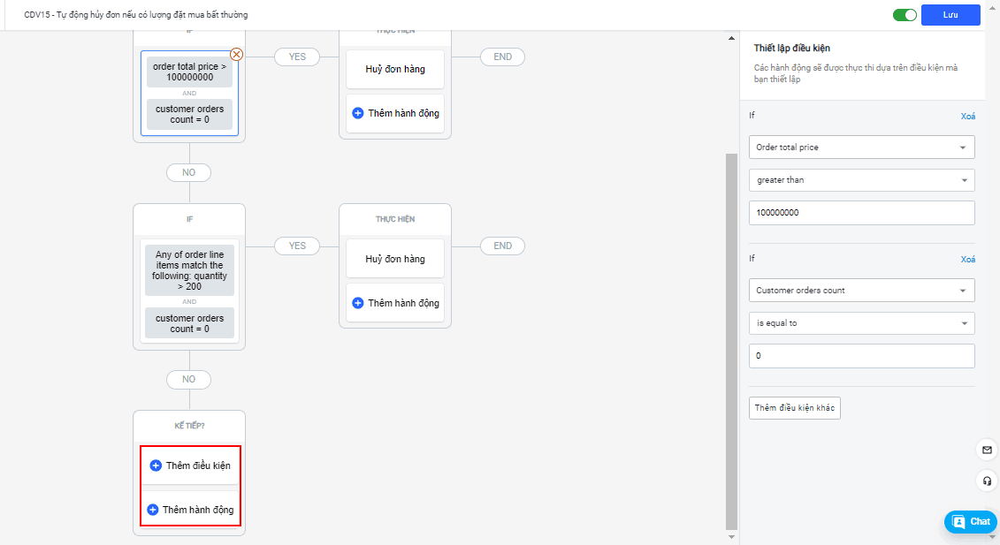Image resolution: width=1000 pixels, height=545 pixels.
Task: Click plus icon in second Thêm hành động
Action: point(358,303)
